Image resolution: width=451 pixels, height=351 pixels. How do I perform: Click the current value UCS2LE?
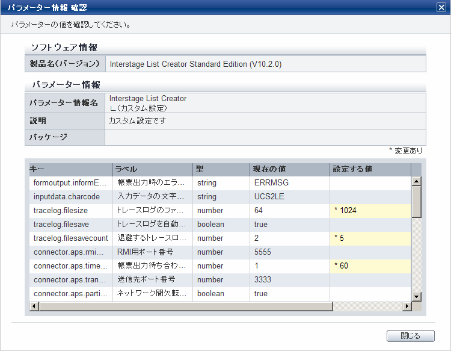click(x=269, y=197)
